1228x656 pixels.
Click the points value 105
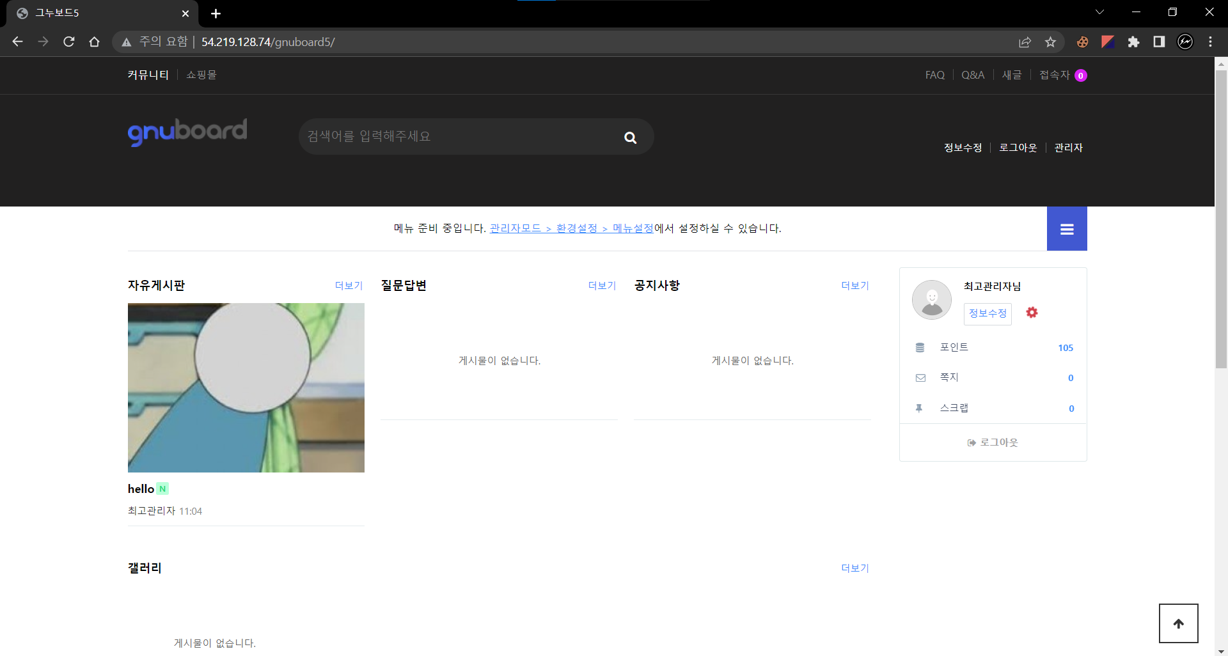pyautogui.click(x=1066, y=348)
